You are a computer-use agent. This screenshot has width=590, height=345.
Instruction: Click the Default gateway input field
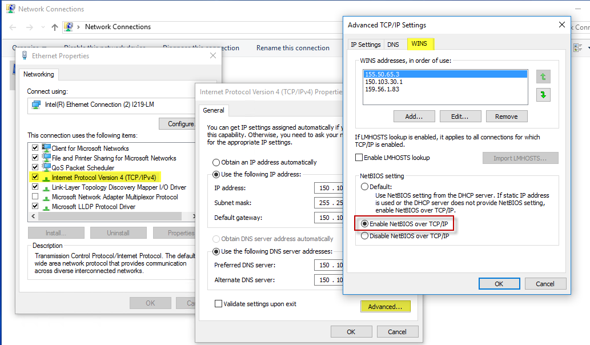tap(328, 218)
